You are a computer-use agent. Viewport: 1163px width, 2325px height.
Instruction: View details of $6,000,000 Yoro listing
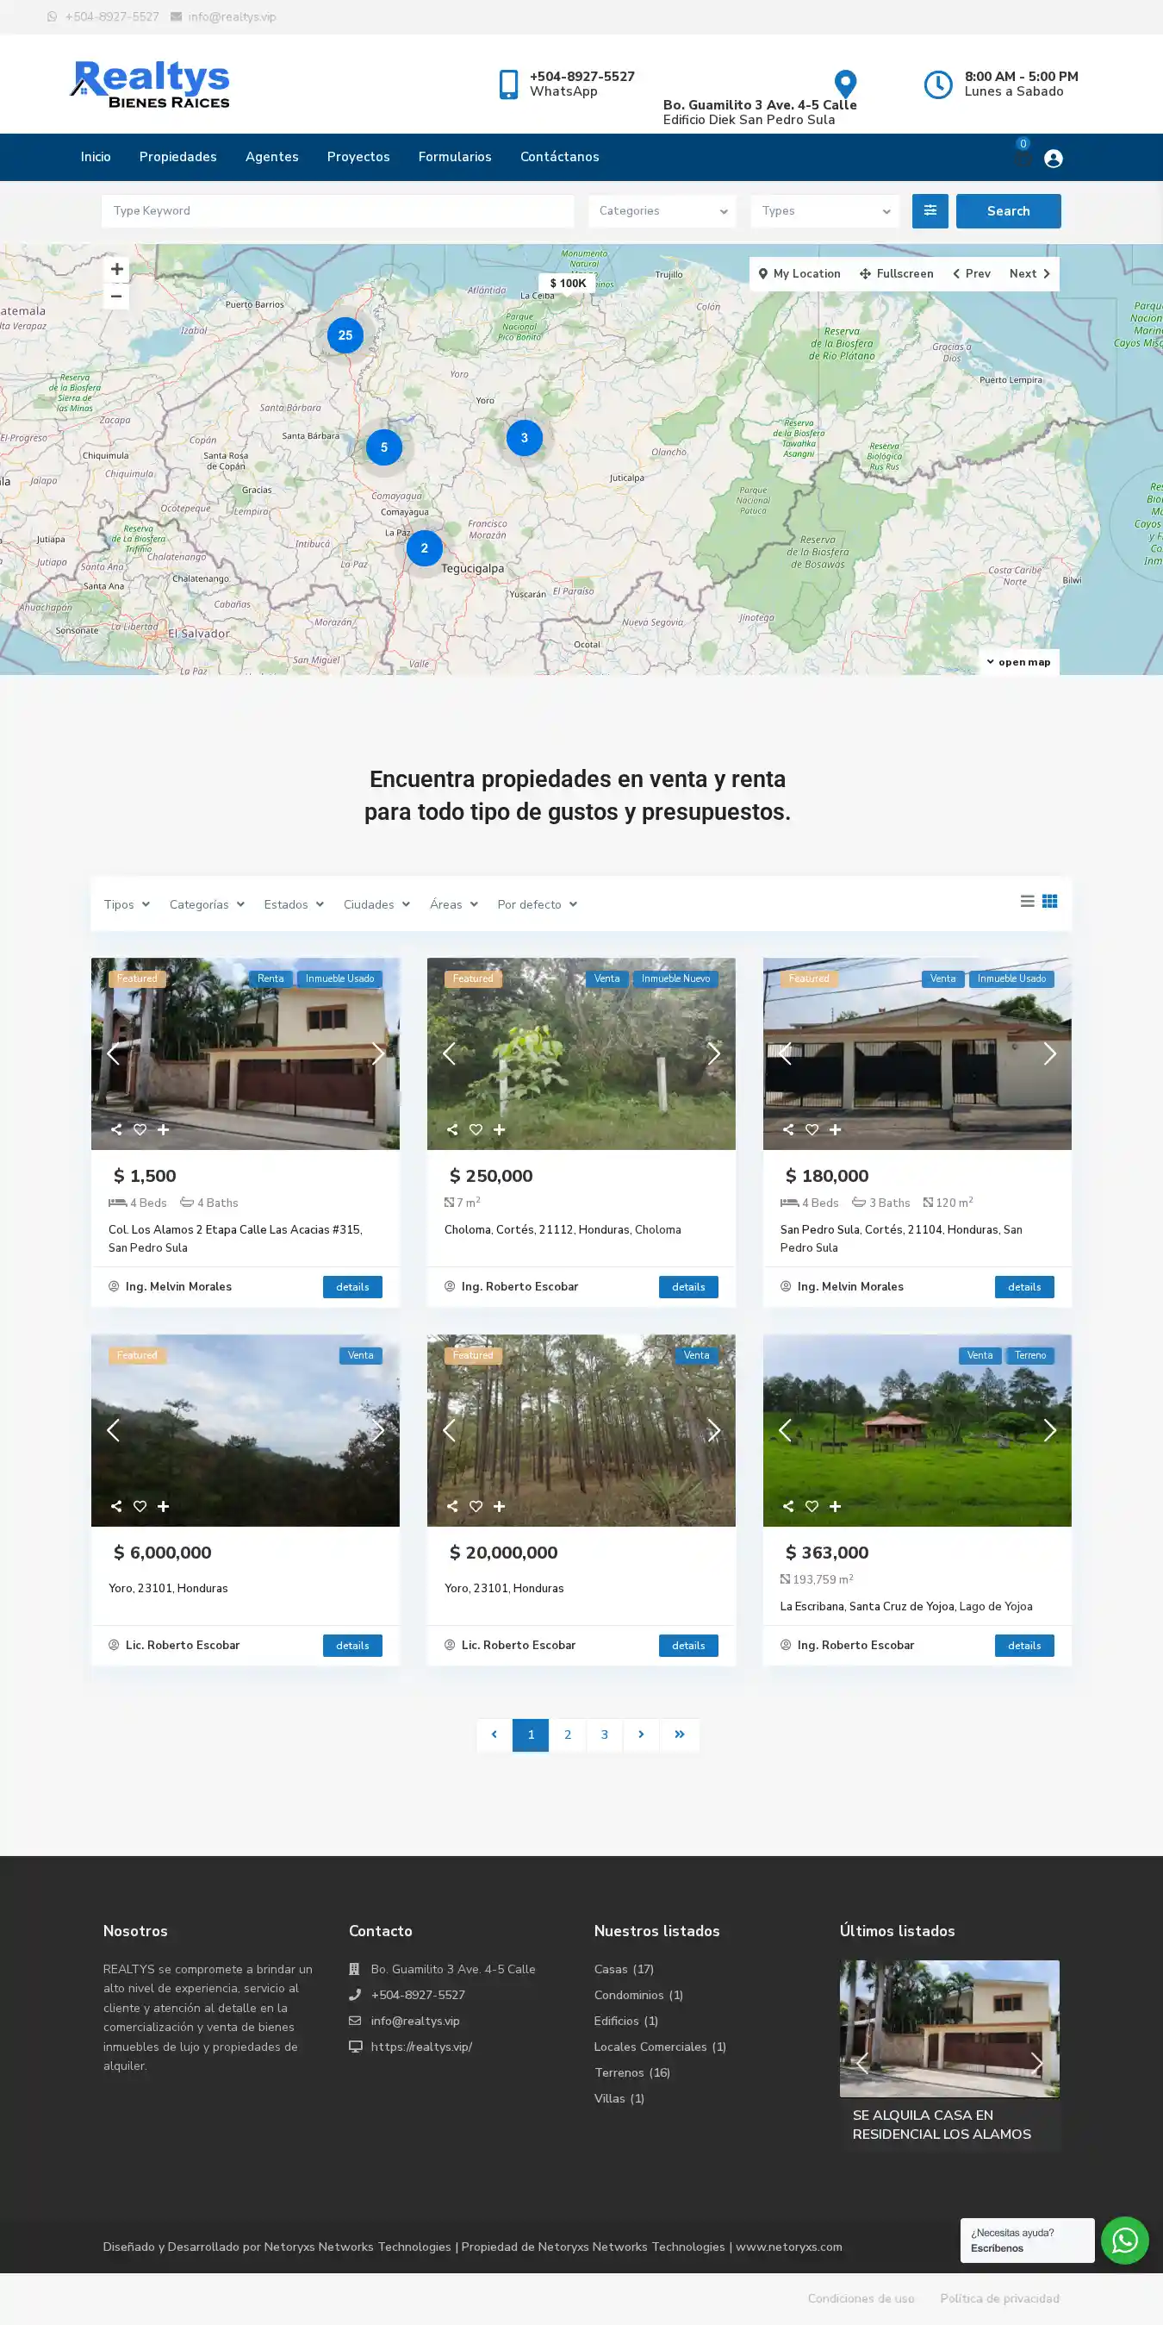coord(351,1646)
